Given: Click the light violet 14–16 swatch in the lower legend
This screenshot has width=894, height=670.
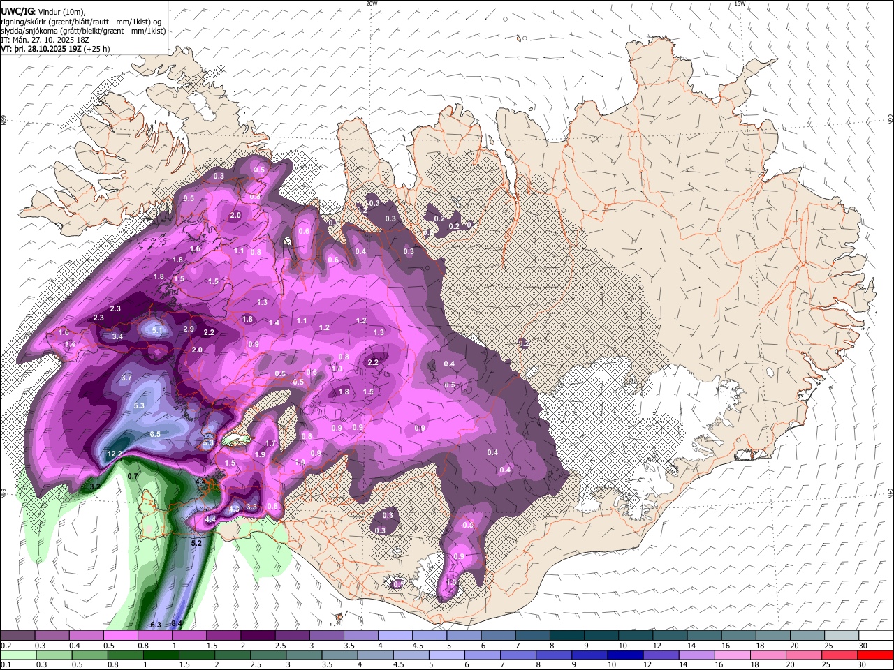Looking at the screenshot, I should click(x=696, y=655).
